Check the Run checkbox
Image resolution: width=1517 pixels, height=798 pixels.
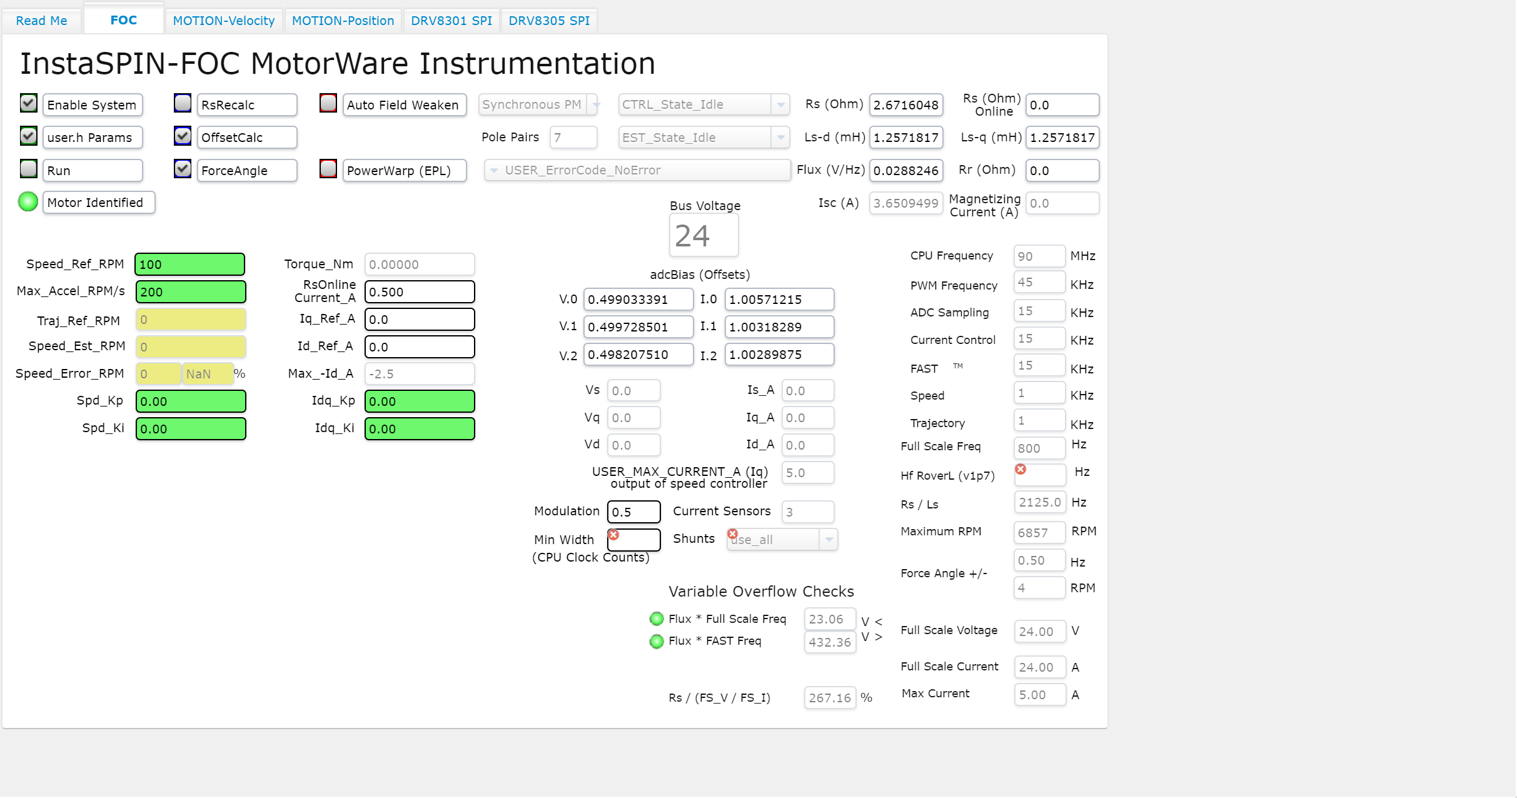29,169
